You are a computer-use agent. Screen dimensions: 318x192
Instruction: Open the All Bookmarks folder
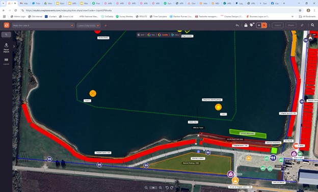pyautogui.click(x=307, y=16)
